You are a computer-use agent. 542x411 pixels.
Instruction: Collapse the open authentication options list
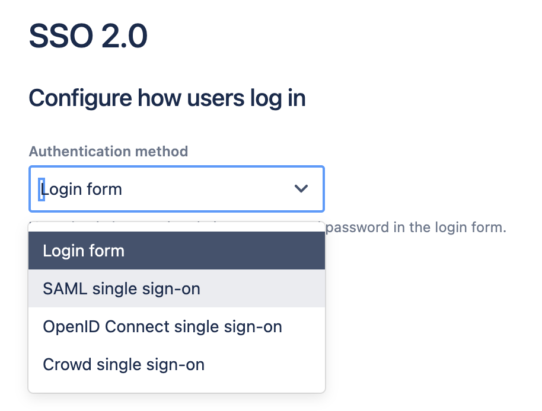[302, 189]
